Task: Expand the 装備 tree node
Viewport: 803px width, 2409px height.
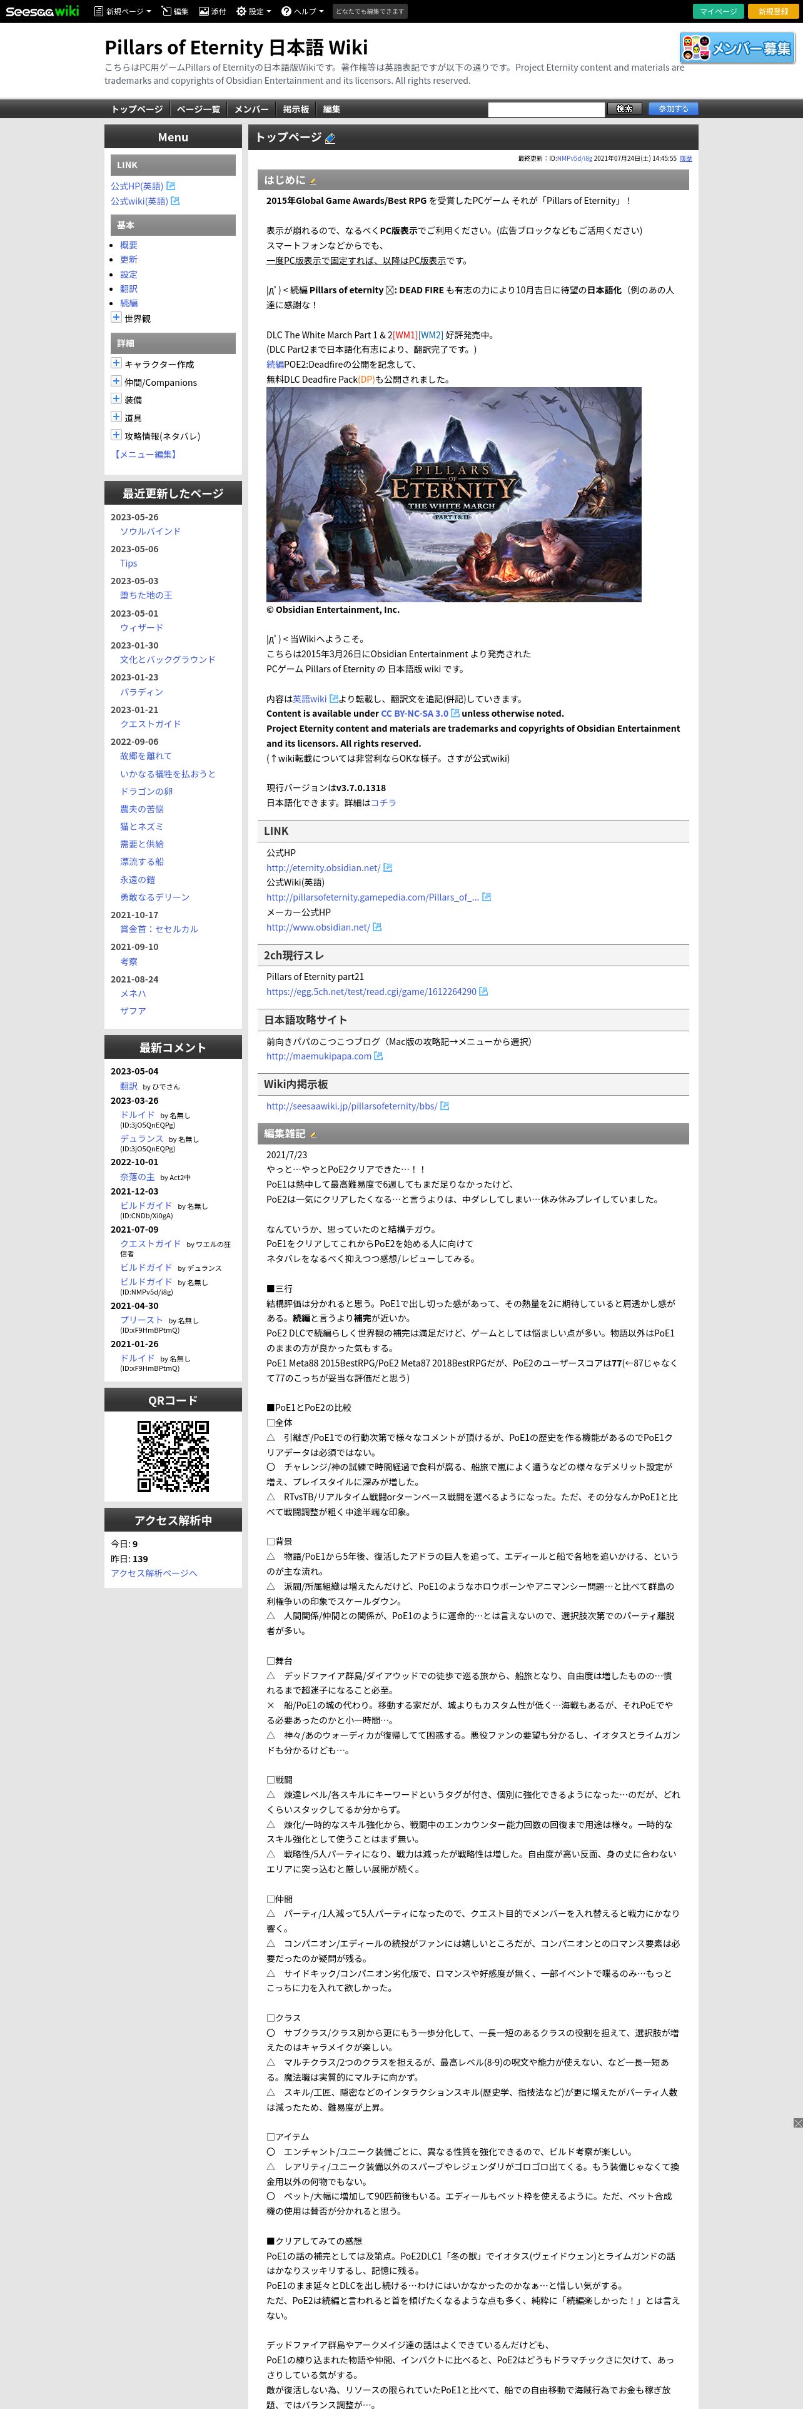Action: tap(116, 400)
